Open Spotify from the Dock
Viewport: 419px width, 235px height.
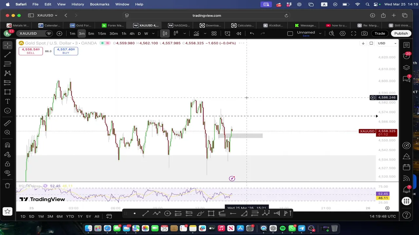click(282, 228)
